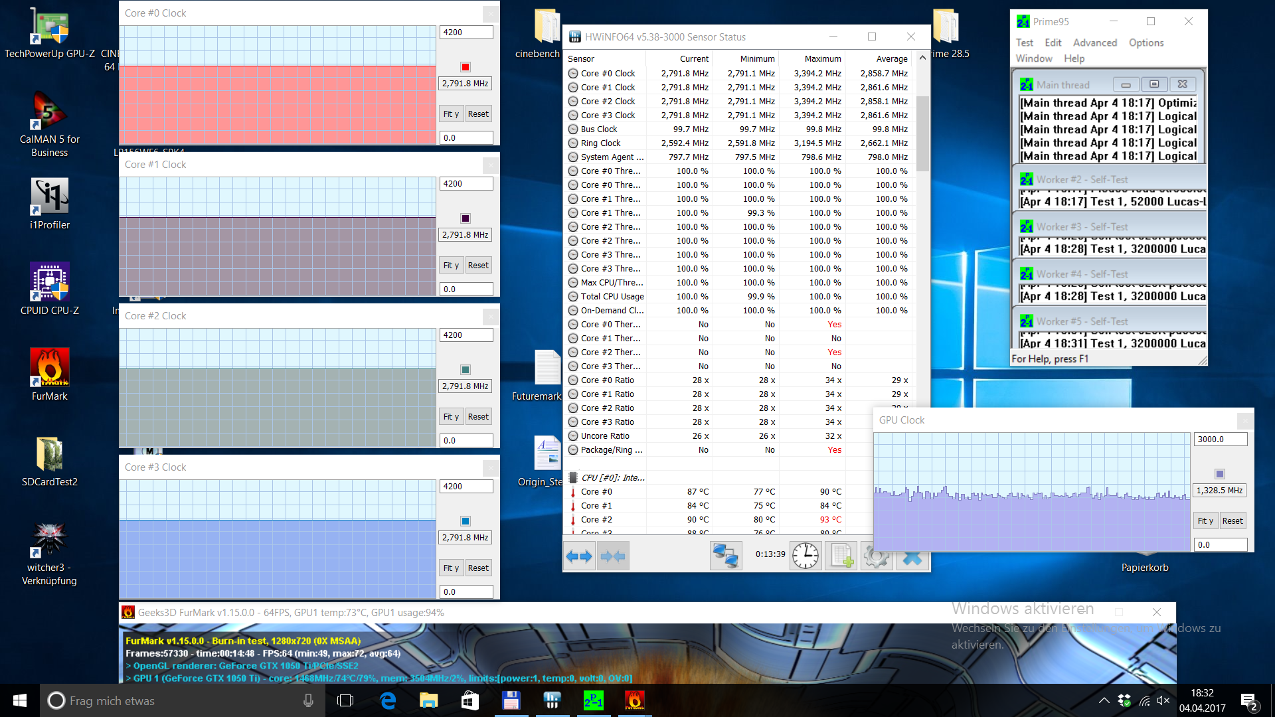Select Ring Clock sensor row
Viewport: 1275px width, 717px height.
738,143
